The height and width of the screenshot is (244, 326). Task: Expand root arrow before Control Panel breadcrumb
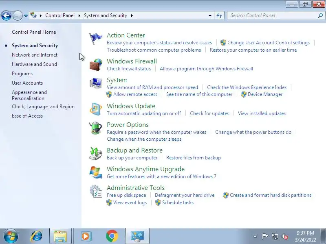[x=41, y=15]
